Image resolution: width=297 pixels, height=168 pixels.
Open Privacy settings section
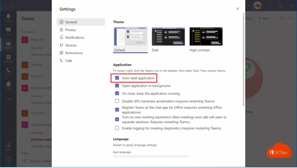point(81,29)
